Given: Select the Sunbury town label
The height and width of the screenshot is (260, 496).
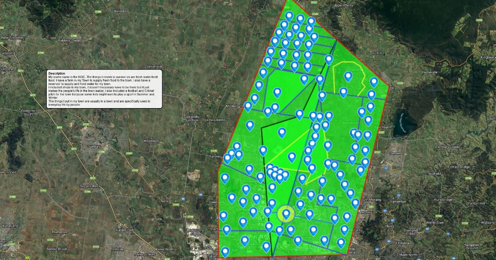Looking at the screenshot, I should point(94,146).
